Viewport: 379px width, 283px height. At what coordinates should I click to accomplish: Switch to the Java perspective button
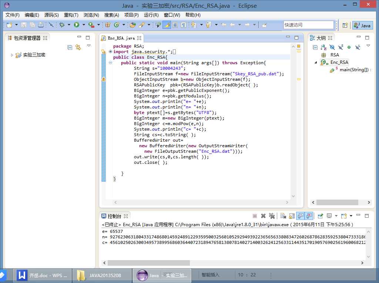(363, 25)
